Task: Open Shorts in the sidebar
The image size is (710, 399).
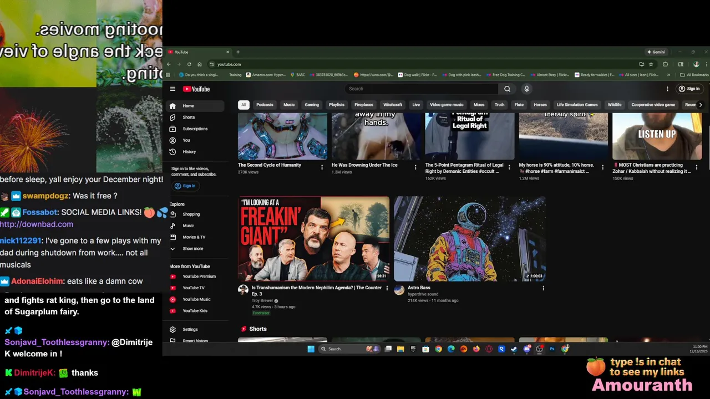Action: (196, 117)
